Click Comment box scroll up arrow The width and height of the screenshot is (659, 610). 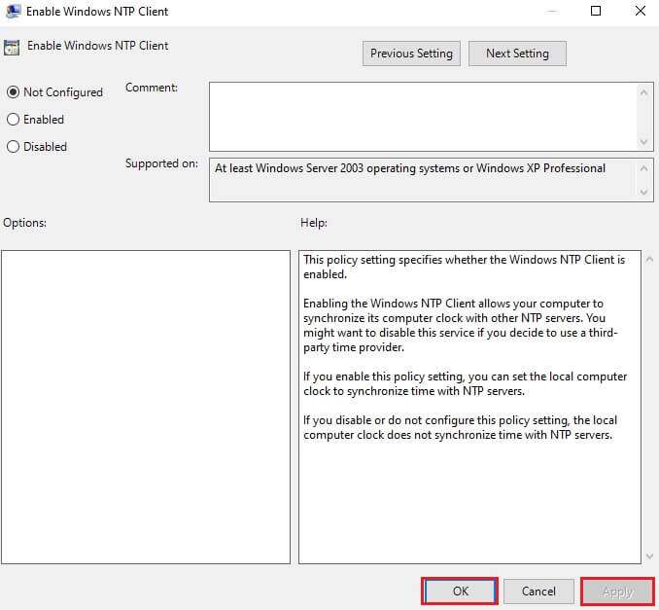click(643, 92)
